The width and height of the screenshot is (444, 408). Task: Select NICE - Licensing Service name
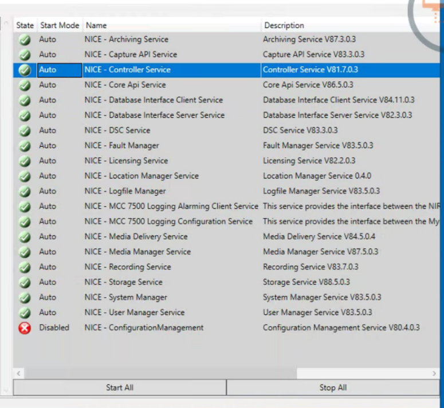(x=126, y=161)
